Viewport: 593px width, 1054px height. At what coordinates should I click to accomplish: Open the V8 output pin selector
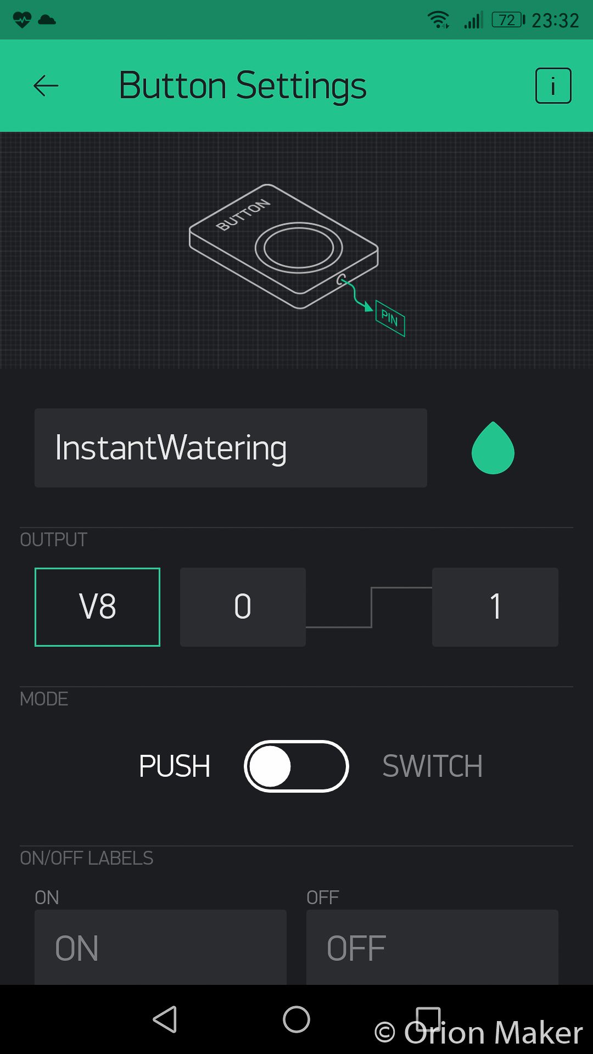[x=97, y=607]
